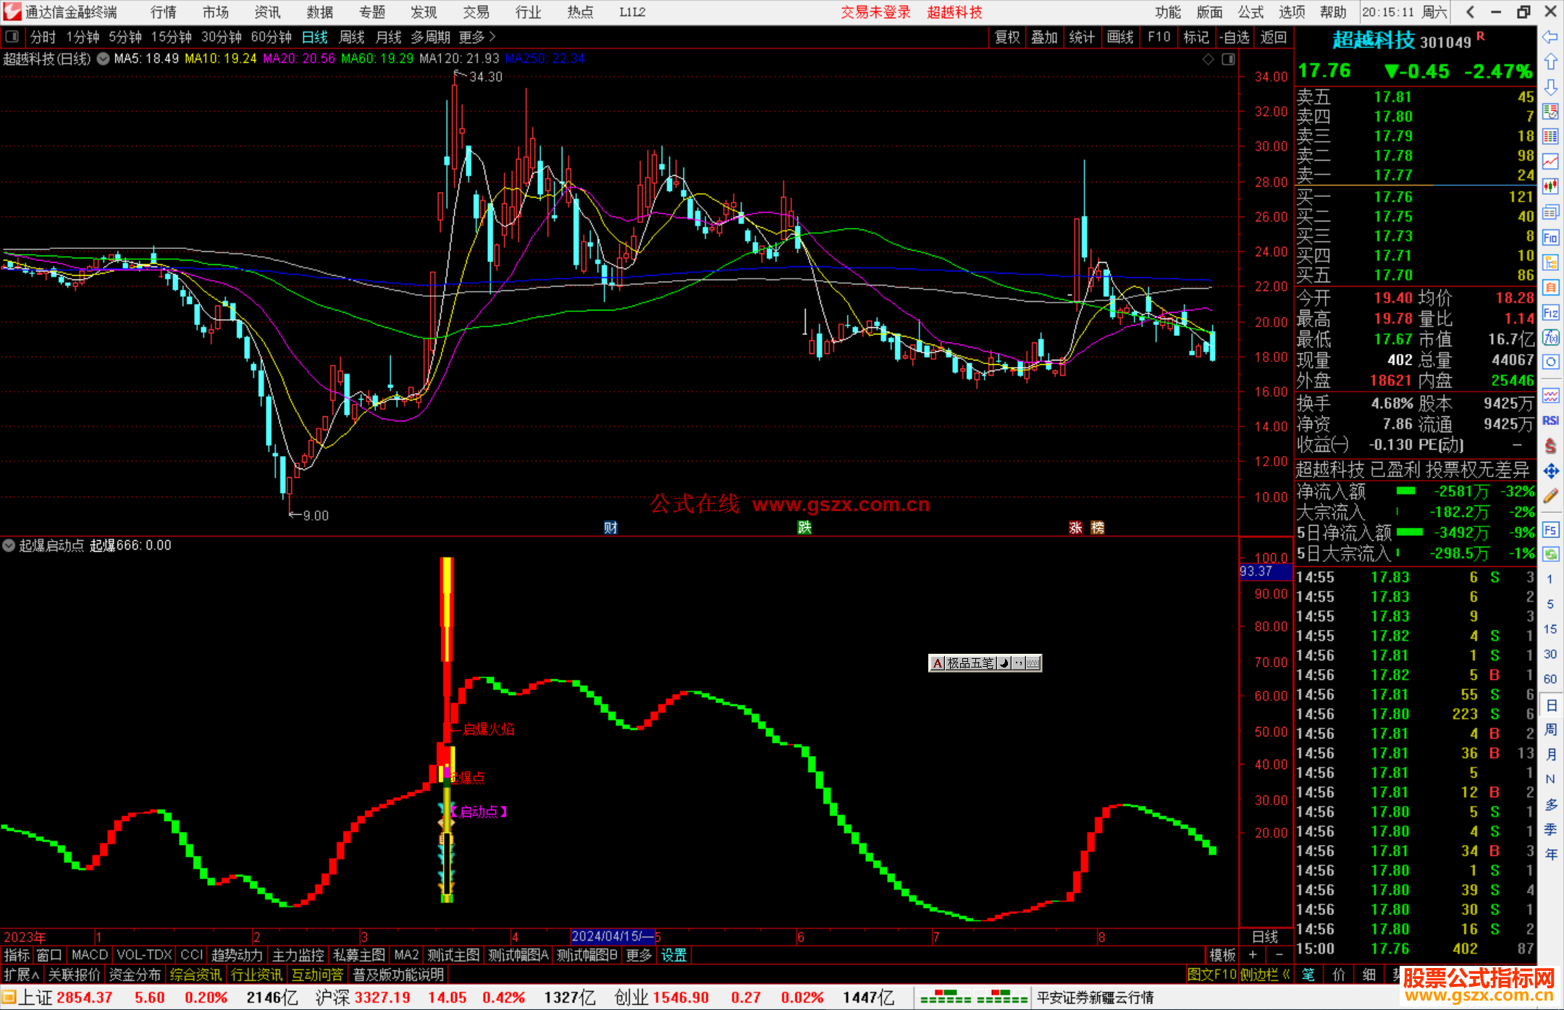The width and height of the screenshot is (1564, 1010).
Task: Open the soft keyboard on IME bar
Action: point(1033,663)
